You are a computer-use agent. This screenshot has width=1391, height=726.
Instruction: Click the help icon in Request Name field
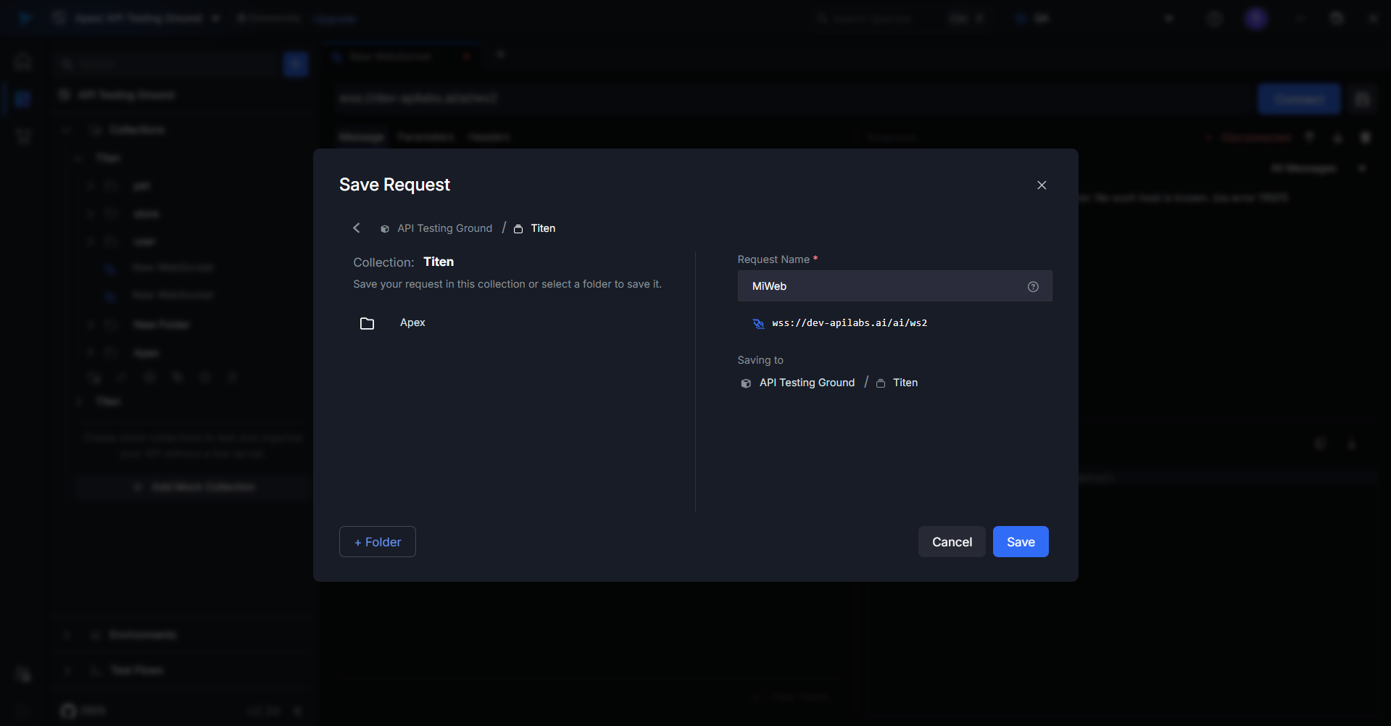click(x=1033, y=287)
